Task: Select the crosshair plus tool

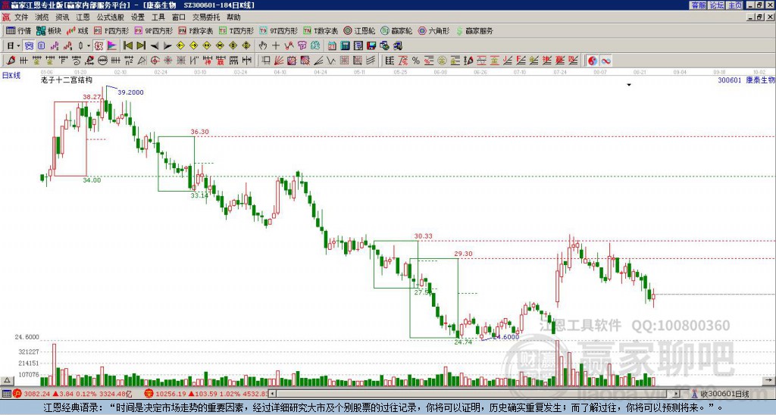Action: click(276, 46)
